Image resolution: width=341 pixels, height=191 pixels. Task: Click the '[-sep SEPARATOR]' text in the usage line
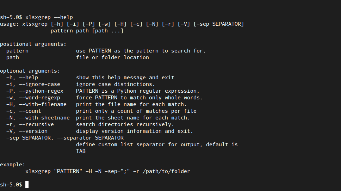(x=218, y=24)
